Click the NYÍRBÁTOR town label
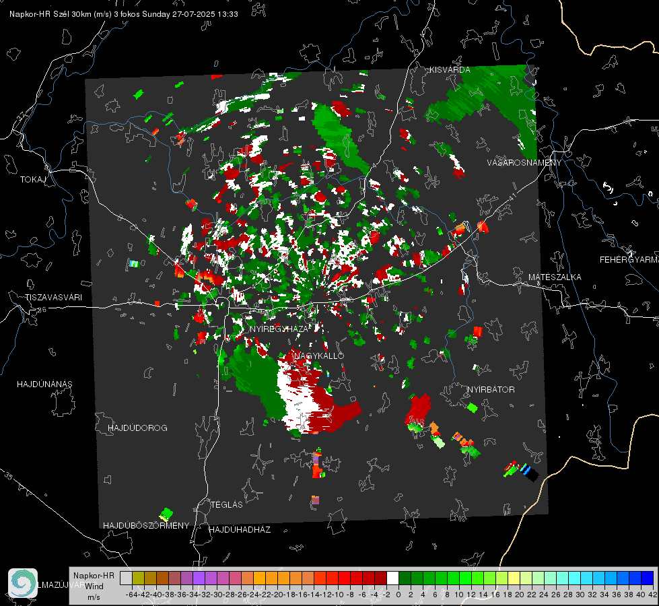Screen dimensions: 659x606 click(491, 389)
